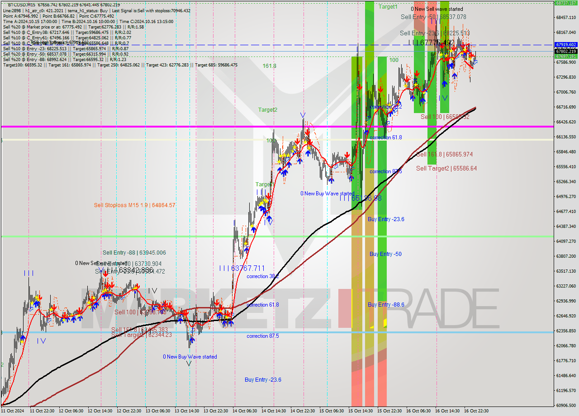The height and width of the screenshot is (416, 579).
Task: Click the 67296.830 price axis value
Action: click(566, 77)
